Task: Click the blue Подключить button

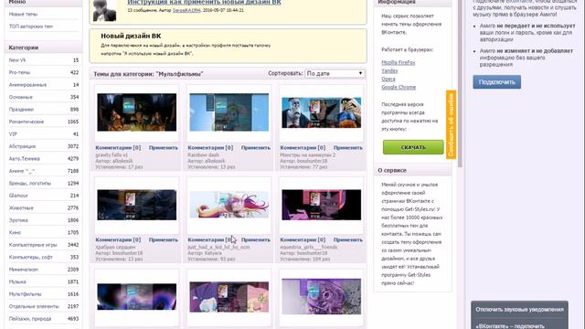Action: click(x=497, y=82)
